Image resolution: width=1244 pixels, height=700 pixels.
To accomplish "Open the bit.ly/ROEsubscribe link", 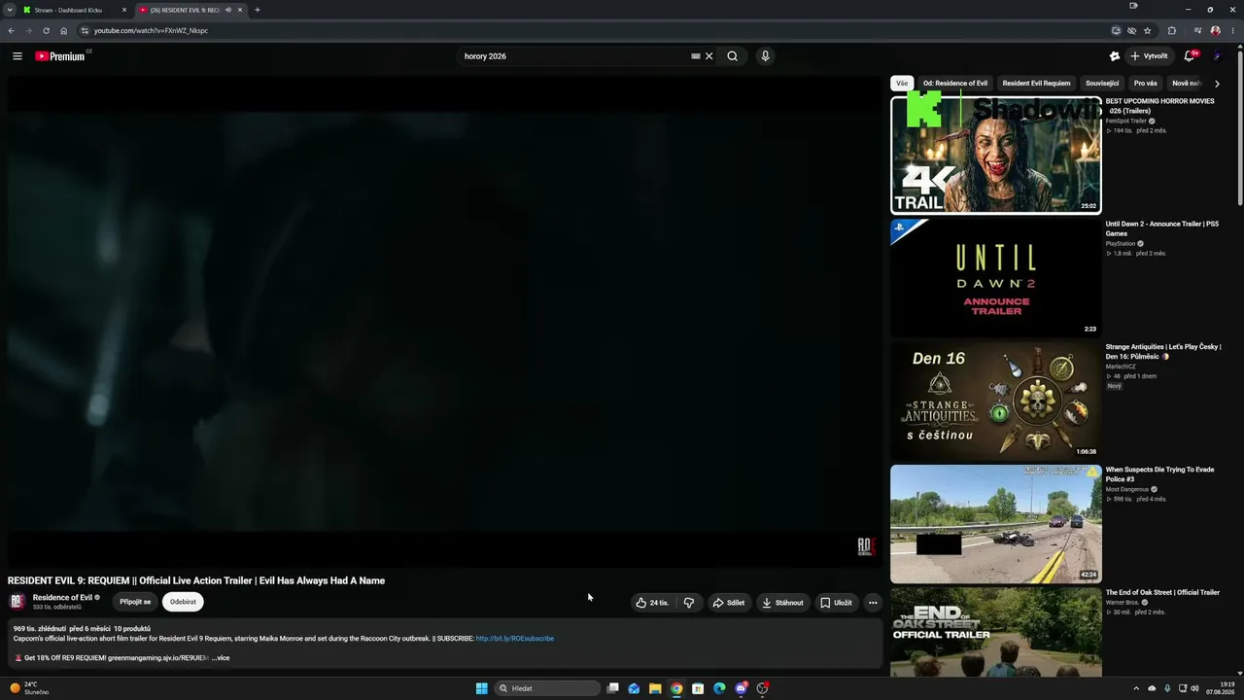I will [515, 639].
